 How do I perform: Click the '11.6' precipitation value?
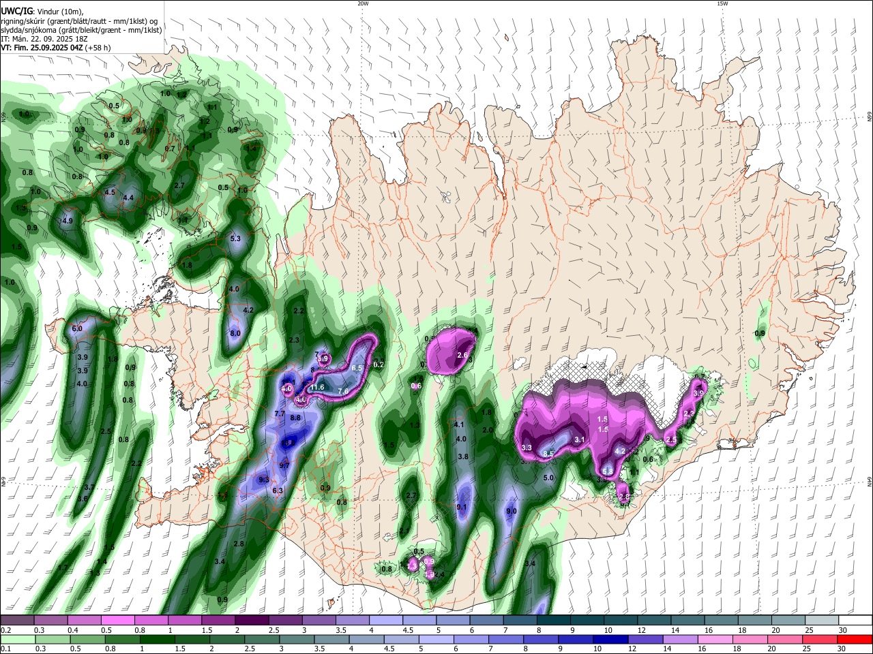click(317, 387)
